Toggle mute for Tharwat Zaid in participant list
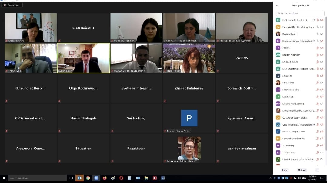This screenshot has height=183, width=327. point(318,152)
